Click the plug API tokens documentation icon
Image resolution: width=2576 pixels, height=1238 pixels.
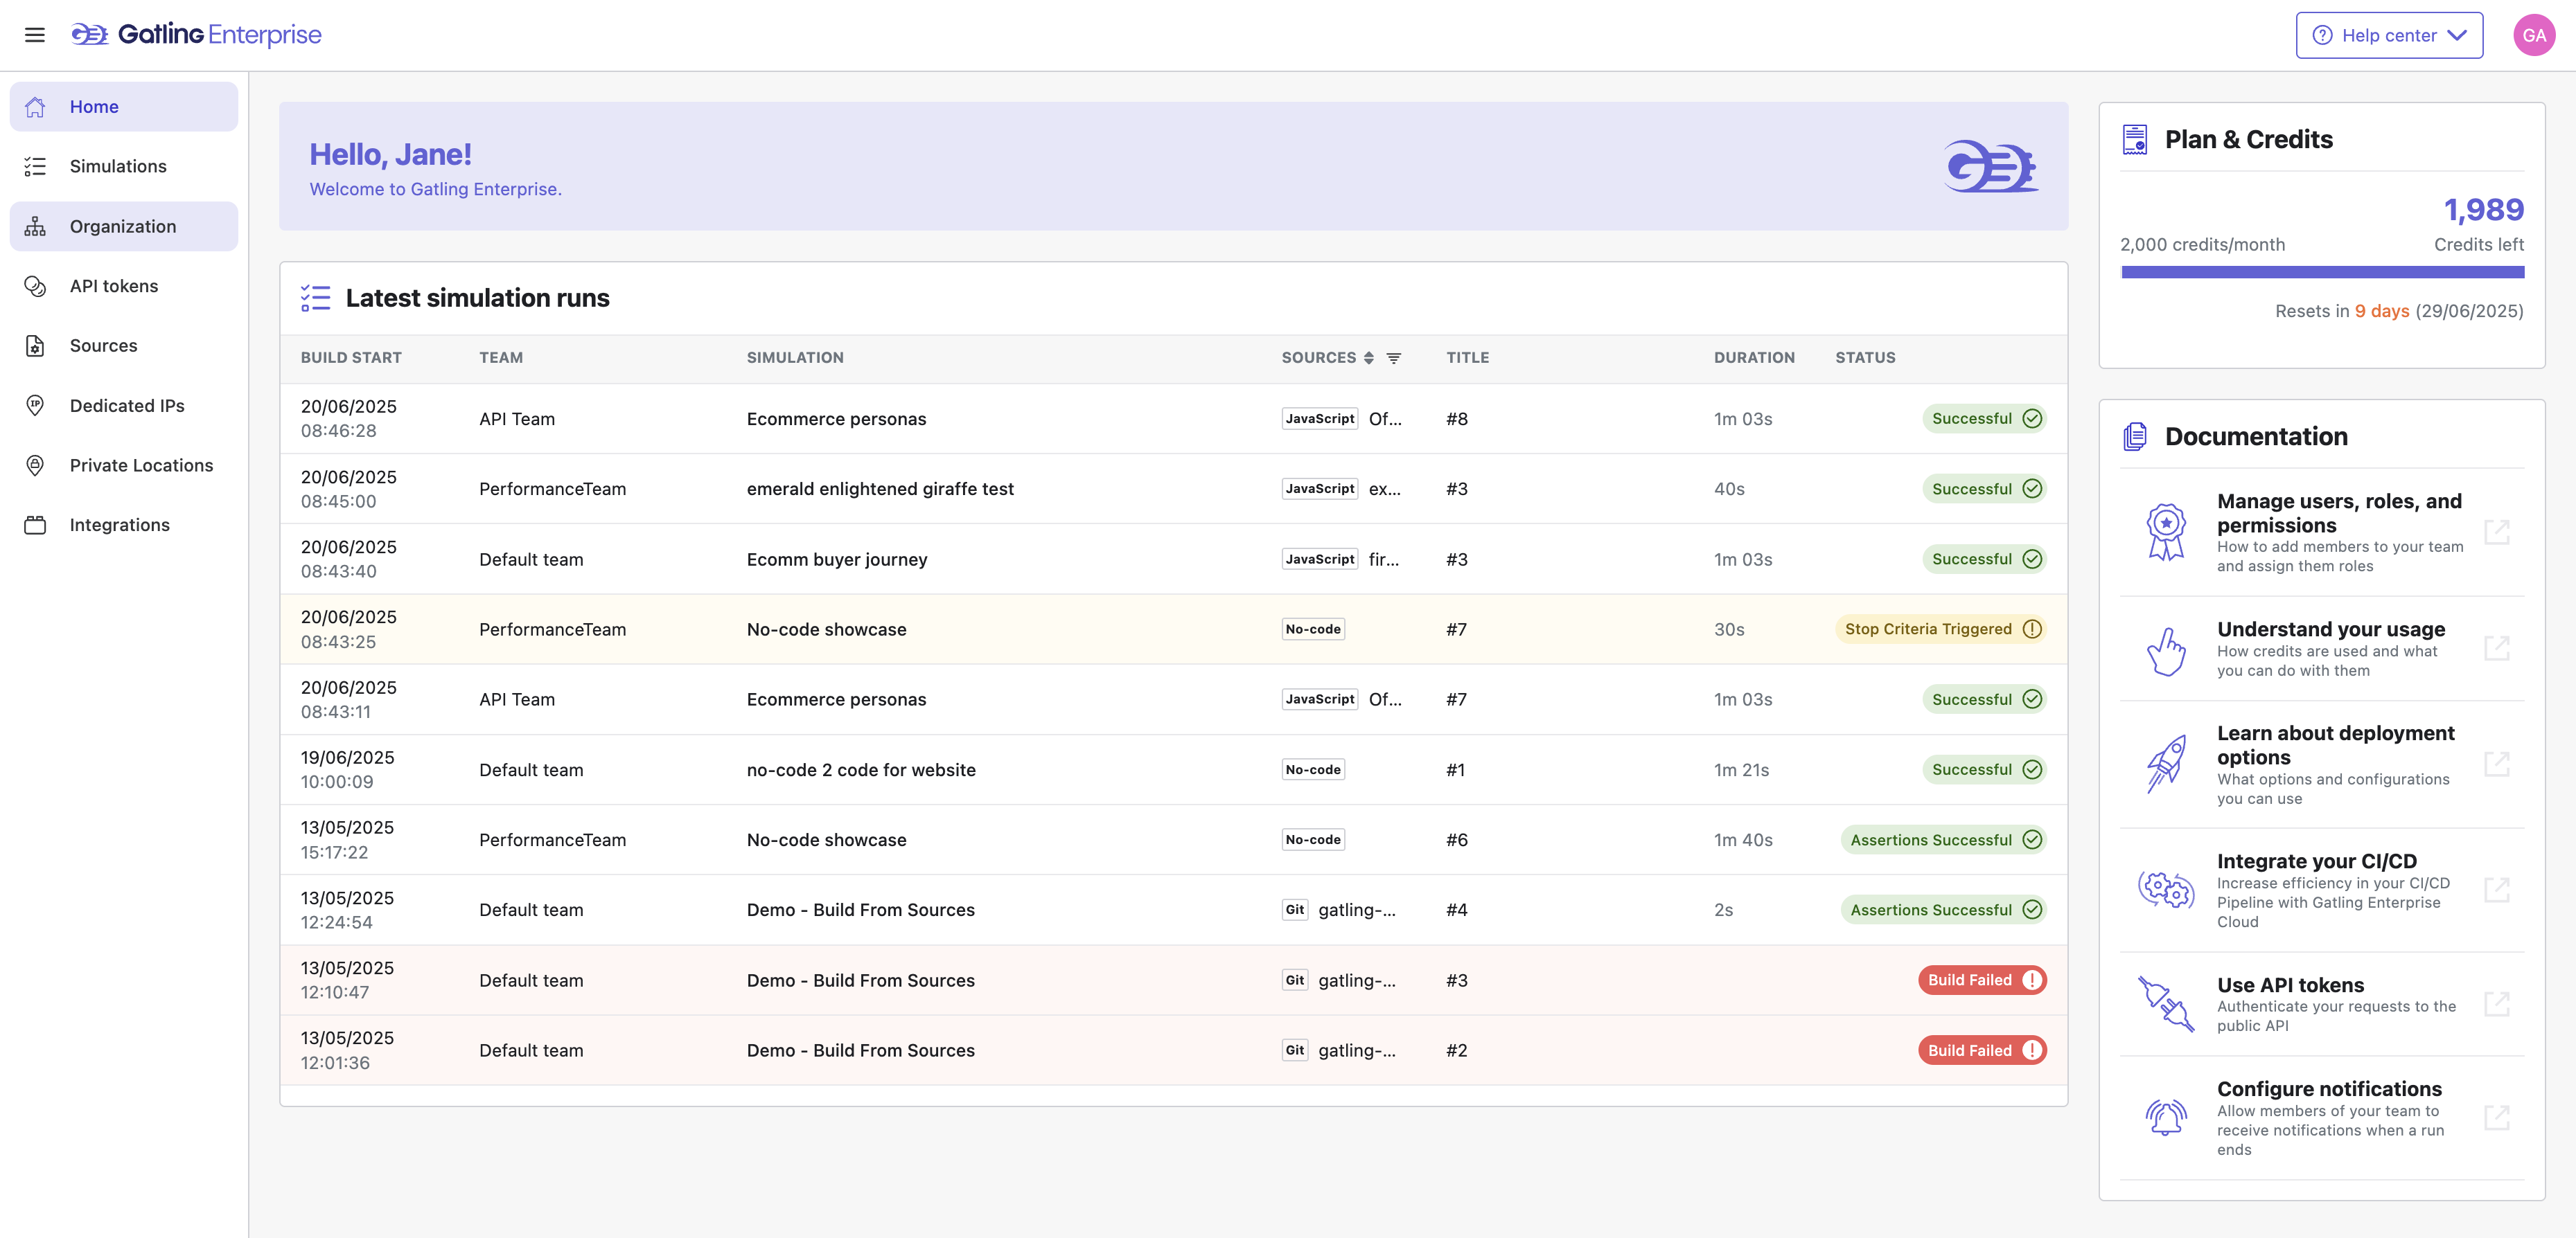pyautogui.click(x=2166, y=1004)
